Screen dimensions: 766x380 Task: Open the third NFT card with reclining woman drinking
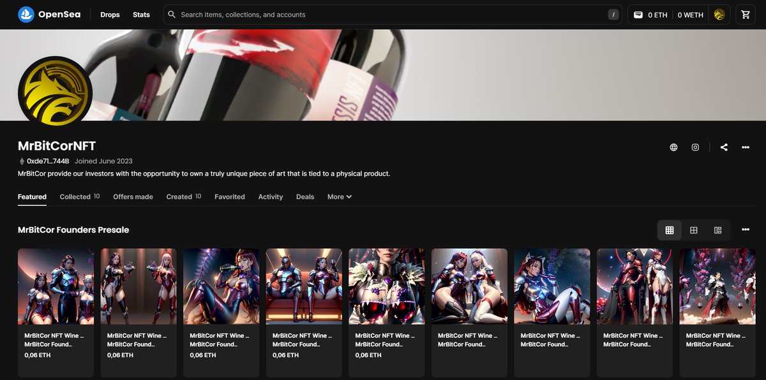tap(222, 312)
